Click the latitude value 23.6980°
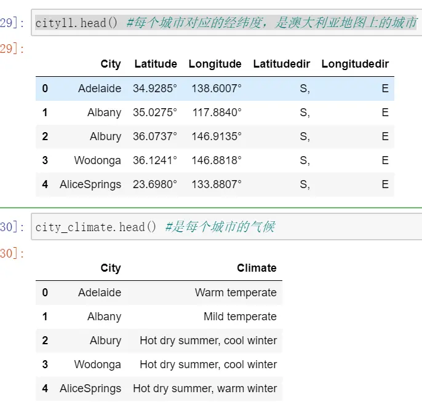Viewport: 422px width, 410px height. 155,184
